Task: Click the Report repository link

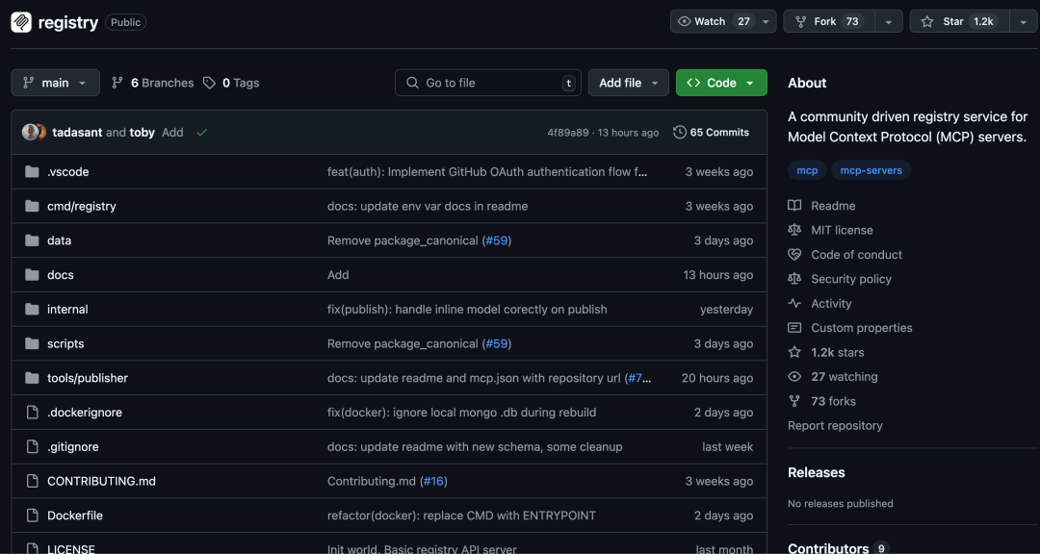Action: click(x=835, y=425)
